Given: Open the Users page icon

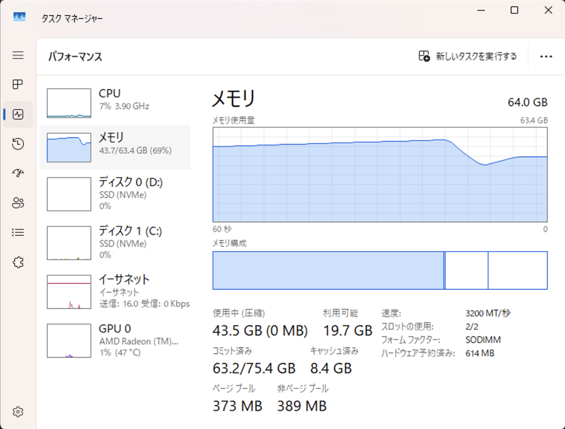Looking at the screenshot, I should coord(18,203).
